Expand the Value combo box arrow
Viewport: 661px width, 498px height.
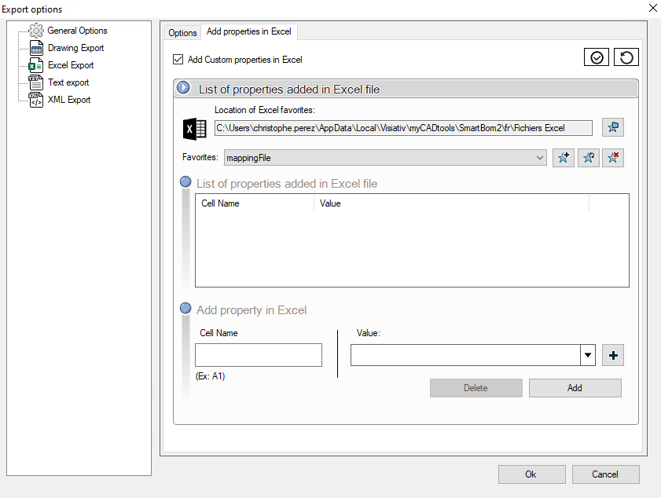[x=587, y=356]
